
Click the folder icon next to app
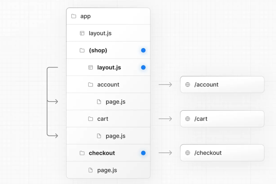[x=73, y=16]
